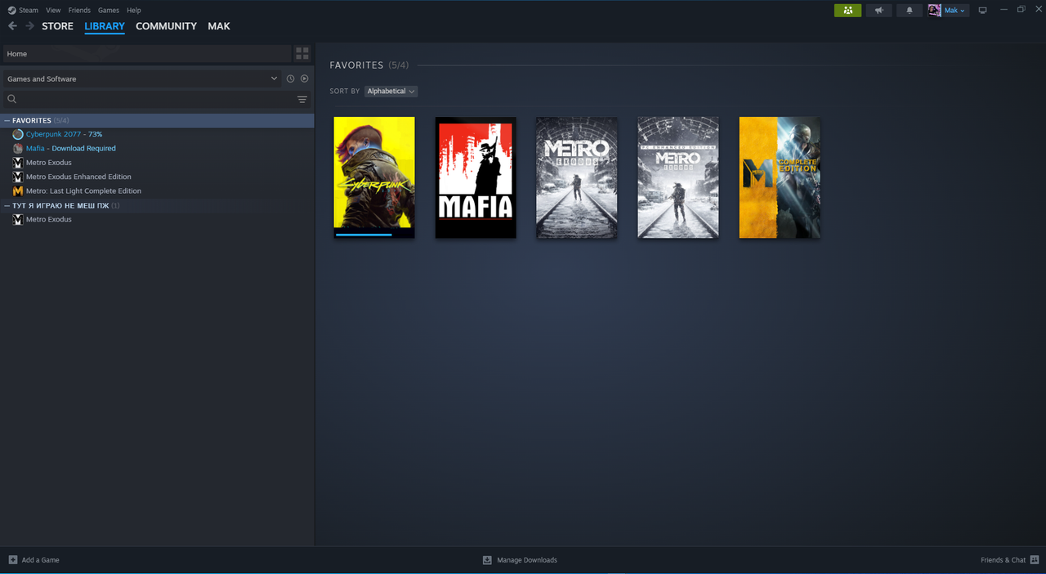Go forward with the right arrow
The width and height of the screenshot is (1046, 574).
(x=30, y=26)
